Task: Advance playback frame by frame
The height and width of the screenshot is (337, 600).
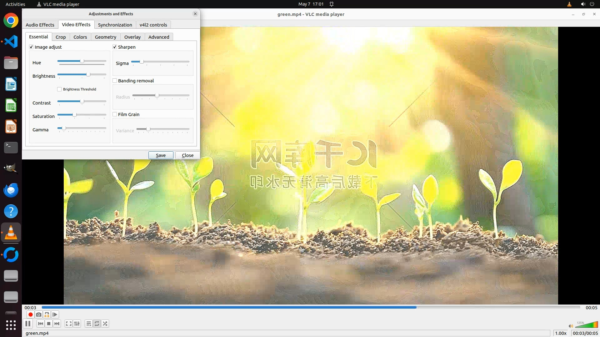Action: point(55,315)
